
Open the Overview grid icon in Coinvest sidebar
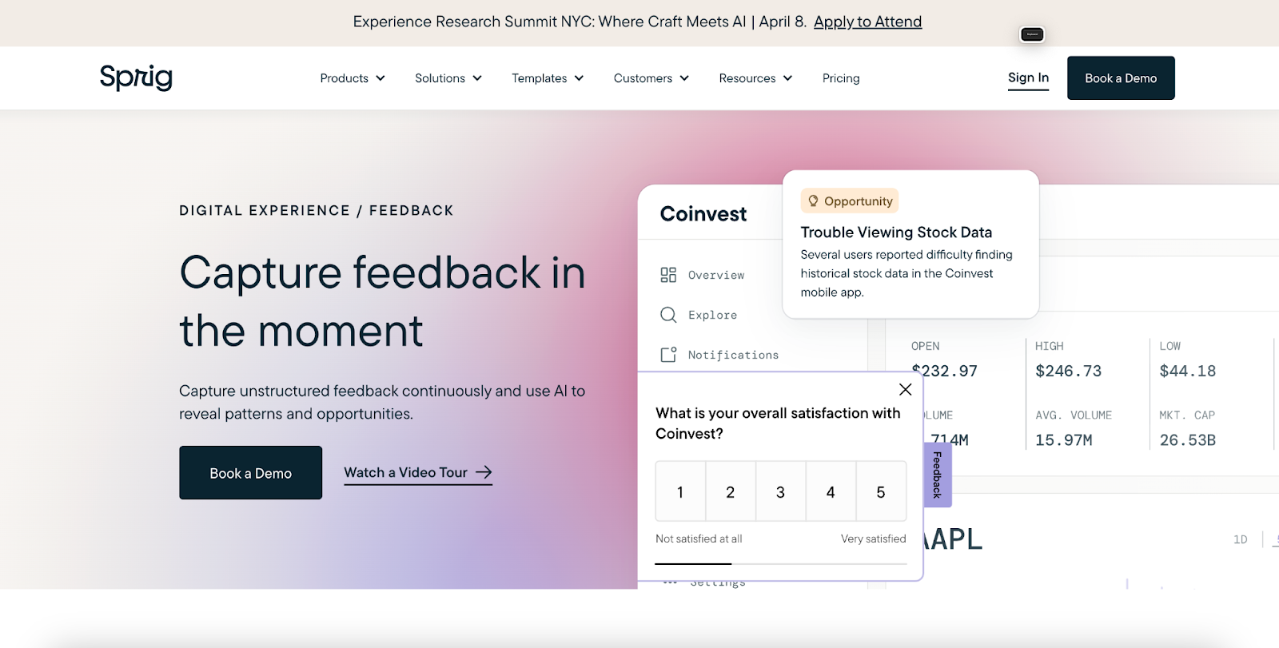tap(668, 275)
